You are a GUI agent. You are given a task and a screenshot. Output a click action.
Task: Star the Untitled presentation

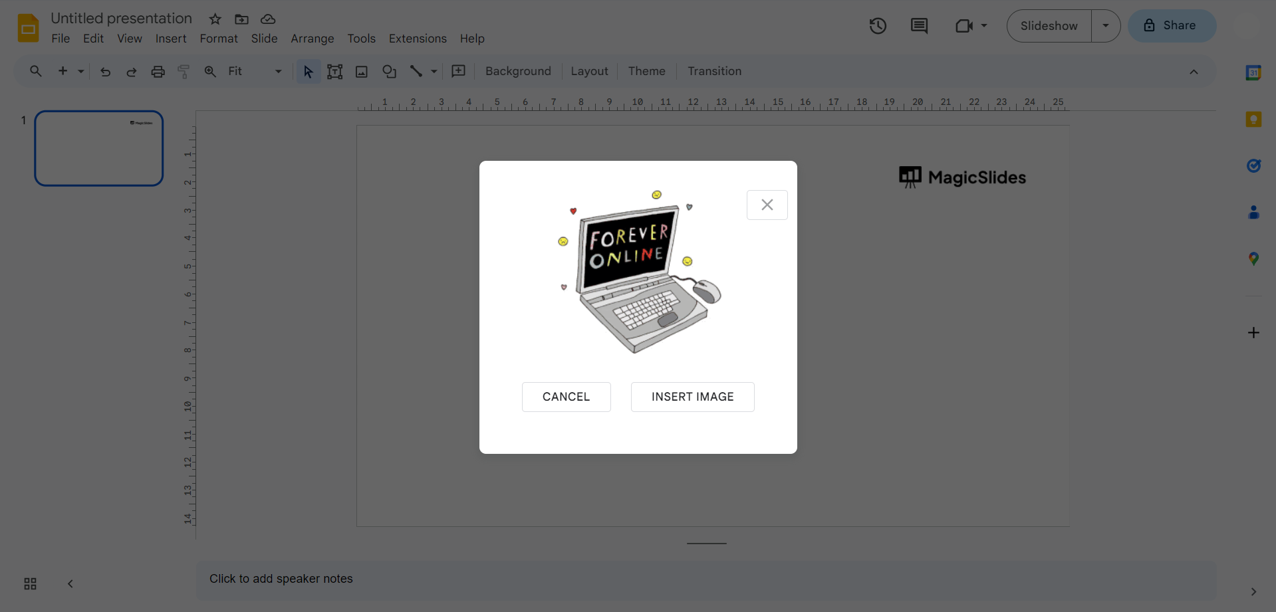[x=215, y=19]
